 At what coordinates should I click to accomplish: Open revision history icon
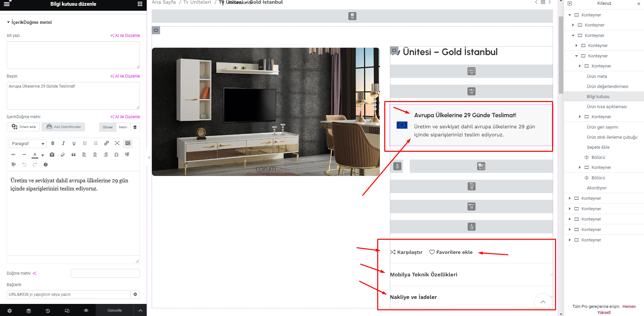click(48, 311)
